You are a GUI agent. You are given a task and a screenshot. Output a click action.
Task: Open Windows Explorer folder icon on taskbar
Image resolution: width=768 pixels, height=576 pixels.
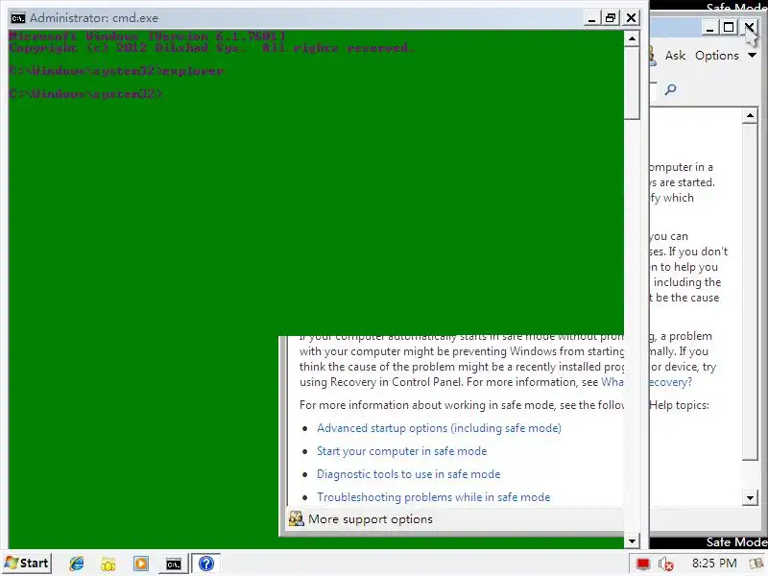[108, 564]
